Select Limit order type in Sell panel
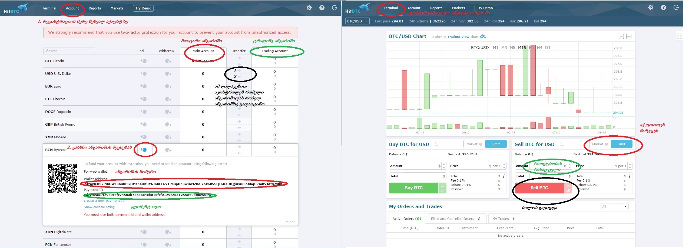Viewport: 689px width, 248px height. [x=621, y=144]
